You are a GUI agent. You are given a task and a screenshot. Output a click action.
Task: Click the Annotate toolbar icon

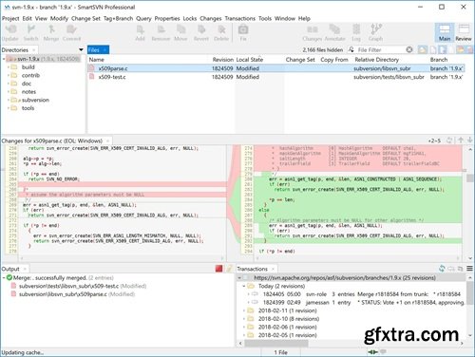(334, 32)
